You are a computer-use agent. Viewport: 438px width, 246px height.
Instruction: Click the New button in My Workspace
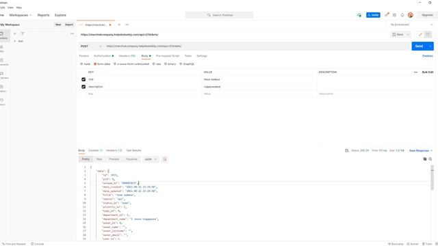point(58,25)
